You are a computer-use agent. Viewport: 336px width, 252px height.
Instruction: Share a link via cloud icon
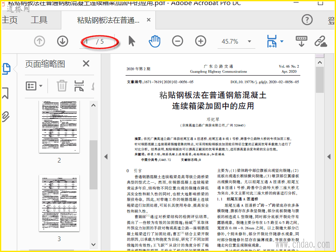[x=321, y=41]
